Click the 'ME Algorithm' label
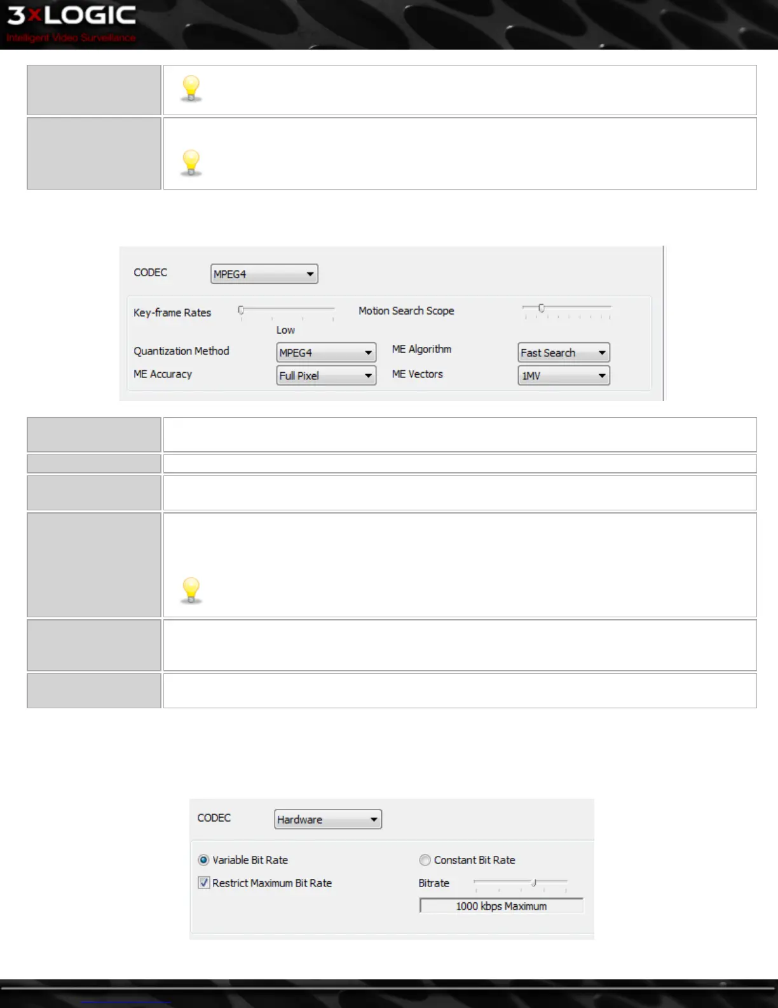The height and width of the screenshot is (1008, 778). pos(421,349)
